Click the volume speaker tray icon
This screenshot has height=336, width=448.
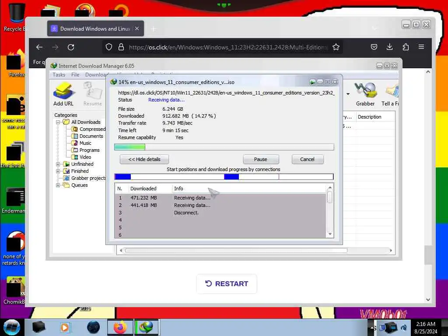(404, 327)
